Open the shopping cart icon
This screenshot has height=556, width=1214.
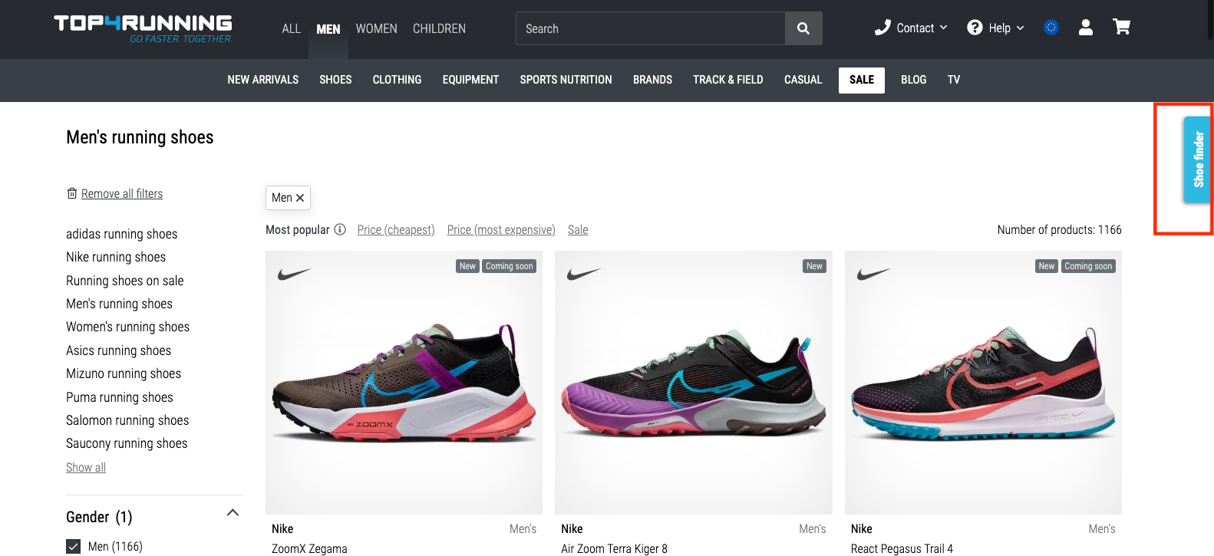click(x=1121, y=28)
